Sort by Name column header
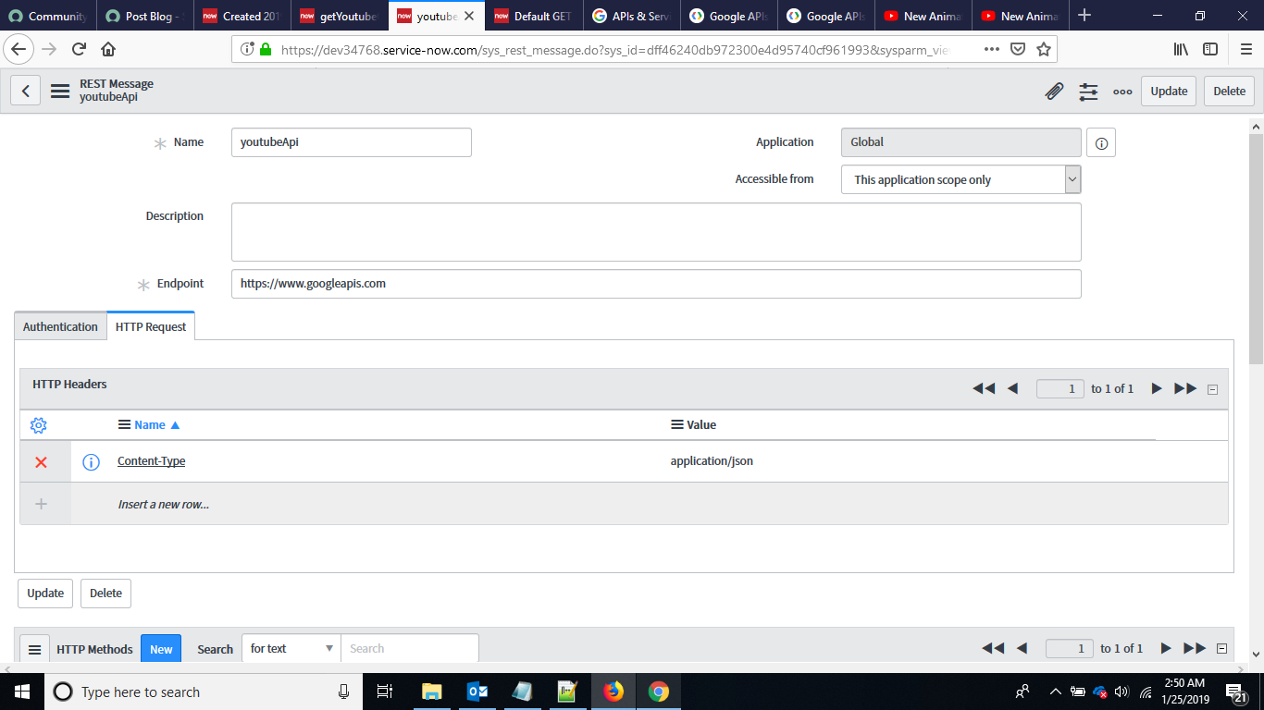 [150, 425]
